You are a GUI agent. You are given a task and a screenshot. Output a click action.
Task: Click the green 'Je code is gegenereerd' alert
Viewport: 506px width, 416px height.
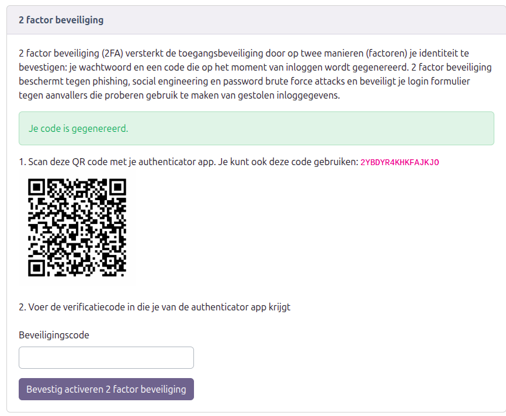(257, 128)
